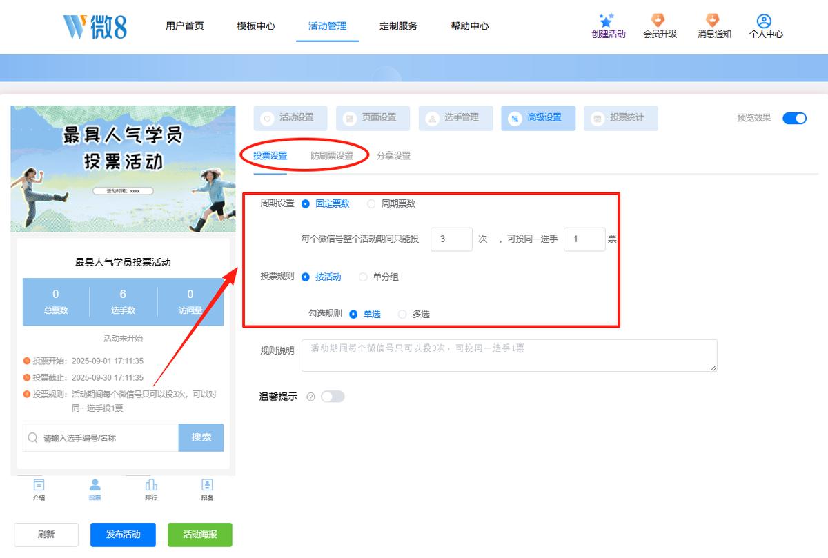Click the 规则说明 text area
This screenshot has width=828, height=558.
pyautogui.click(x=511, y=355)
